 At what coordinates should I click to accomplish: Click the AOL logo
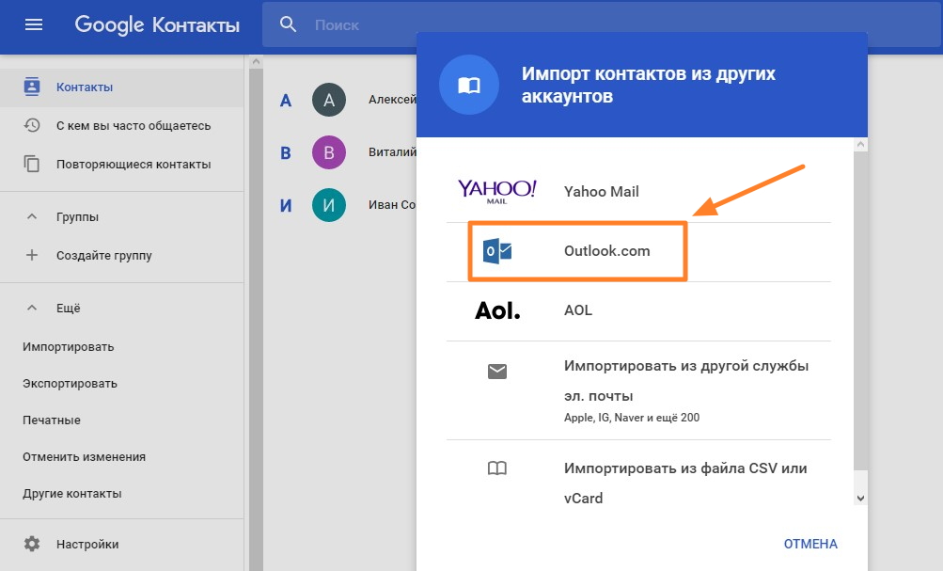click(496, 310)
